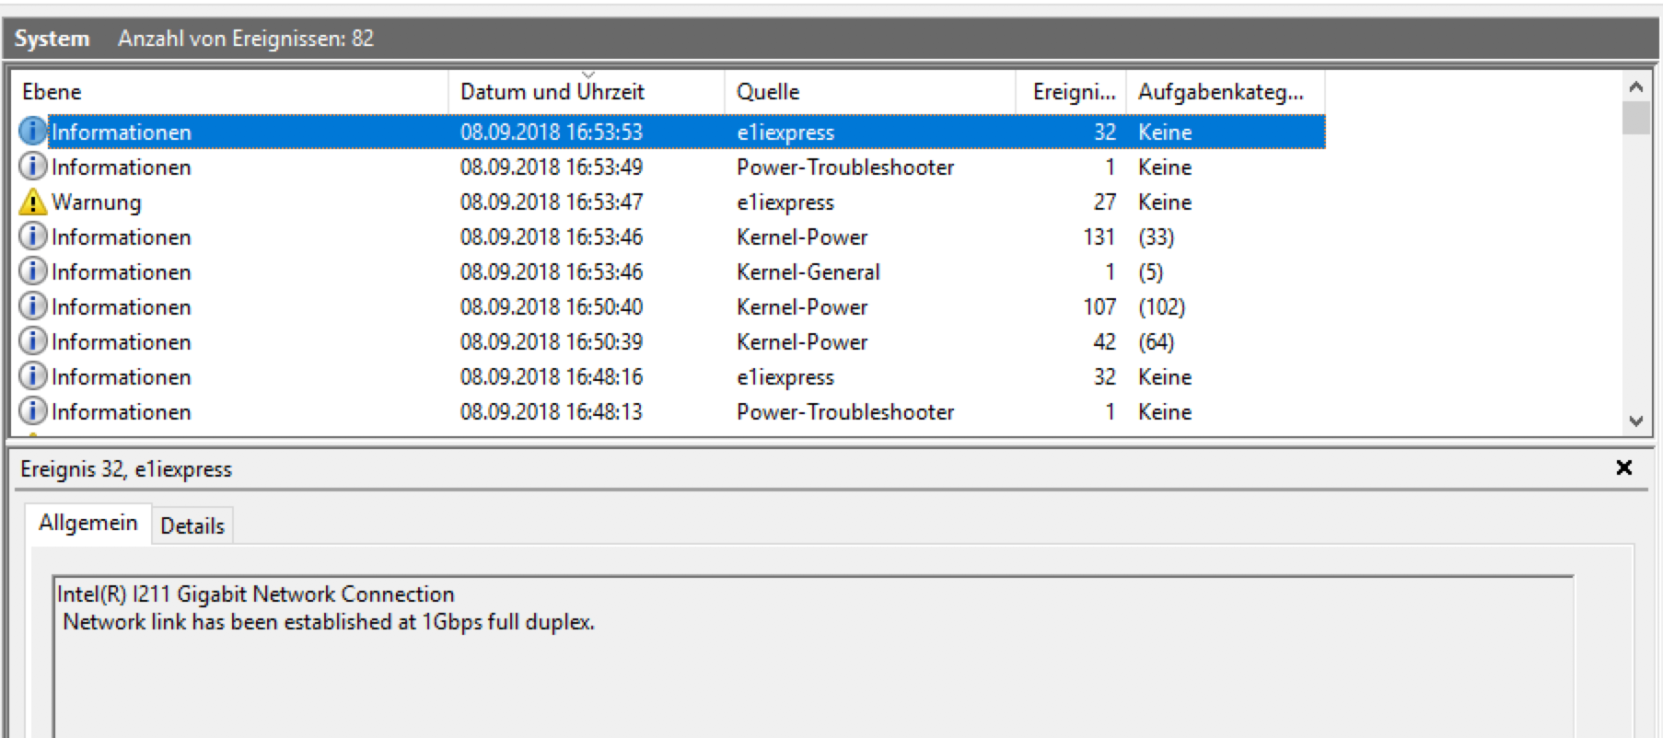The height and width of the screenshot is (738, 1663).
Task: Select timestamp 08.09.2018 16:48:13
Action: pos(552,411)
